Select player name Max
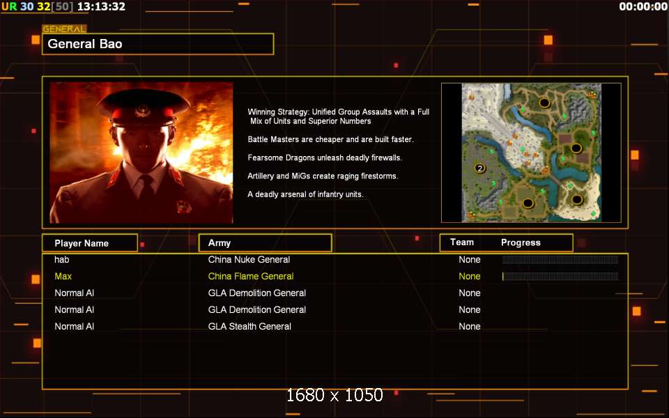 point(63,276)
